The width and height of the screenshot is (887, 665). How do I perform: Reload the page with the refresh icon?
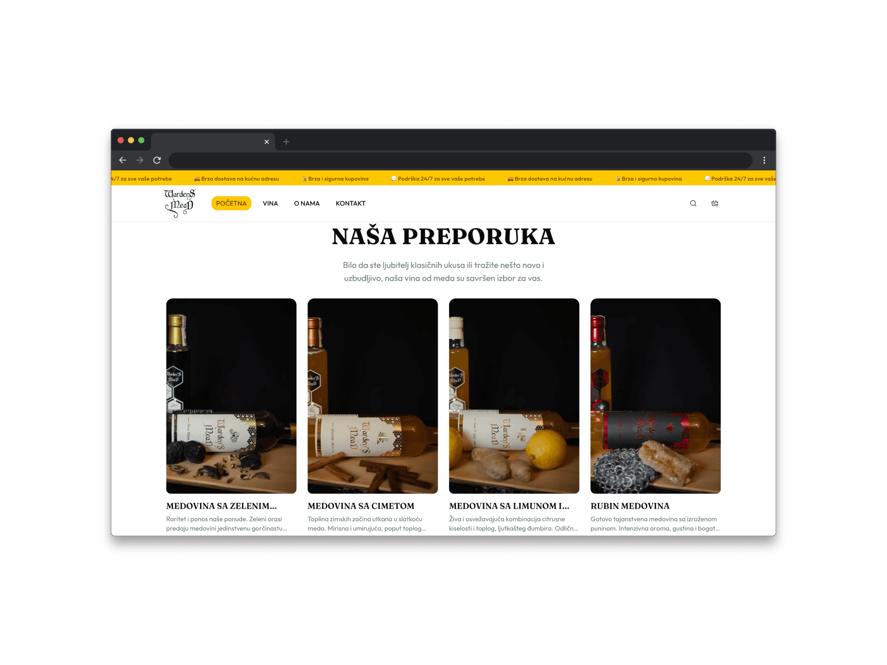157,160
